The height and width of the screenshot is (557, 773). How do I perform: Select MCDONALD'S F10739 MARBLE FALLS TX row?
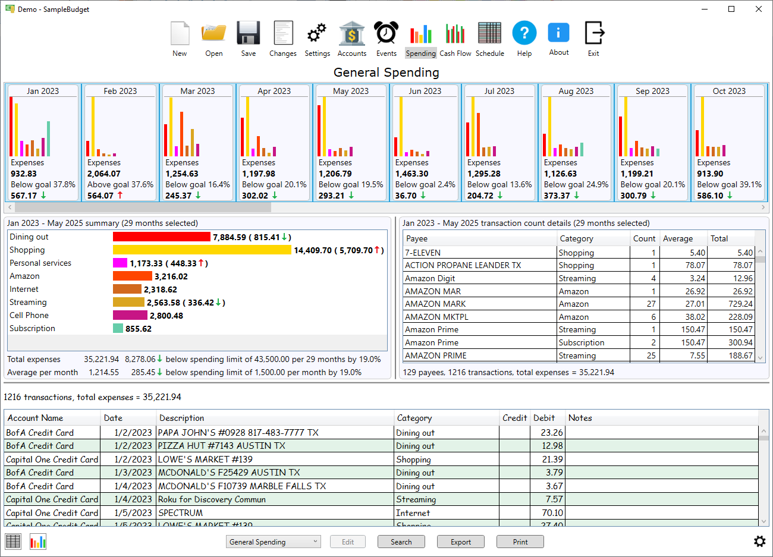click(x=382, y=486)
